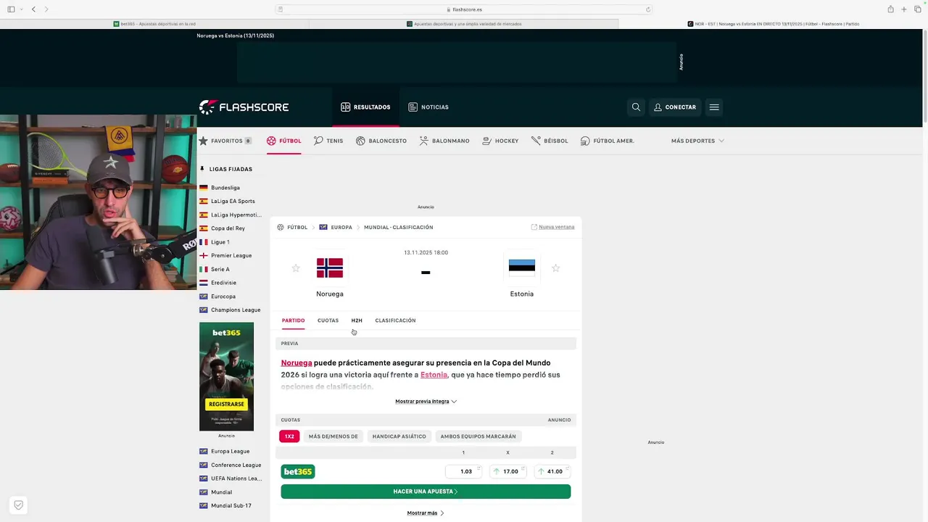Select the Partido tab
Viewport: 928px width, 522px height.
click(x=293, y=320)
